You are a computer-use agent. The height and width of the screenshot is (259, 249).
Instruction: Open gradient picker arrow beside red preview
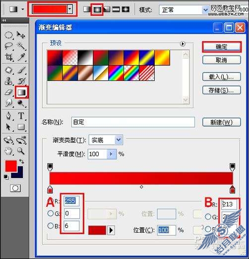tap(70, 9)
